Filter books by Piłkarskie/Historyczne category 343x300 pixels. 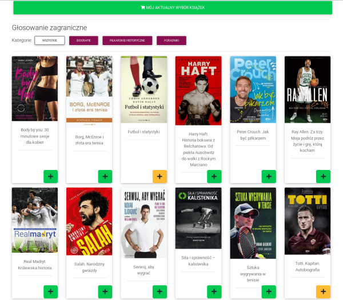127,40
